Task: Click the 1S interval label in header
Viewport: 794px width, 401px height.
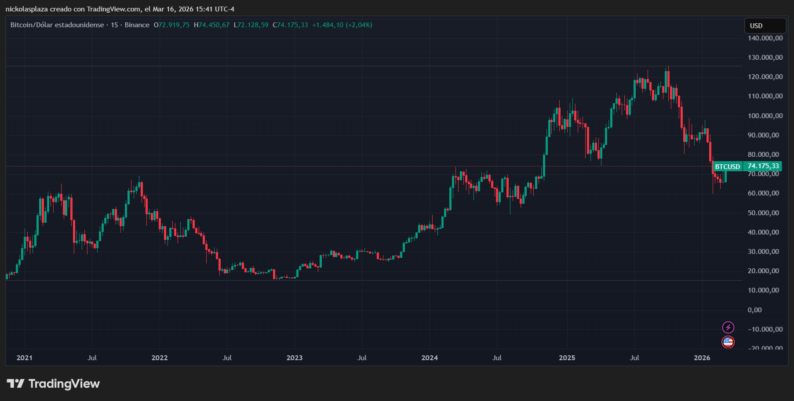Action: tap(114, 25)
